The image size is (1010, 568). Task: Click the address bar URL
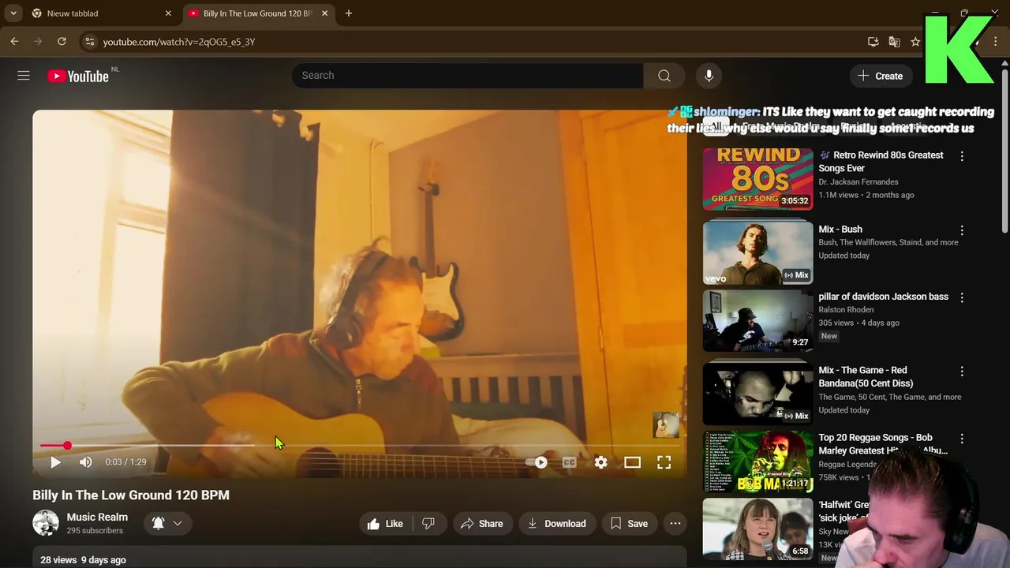click(x=179, y=42)
